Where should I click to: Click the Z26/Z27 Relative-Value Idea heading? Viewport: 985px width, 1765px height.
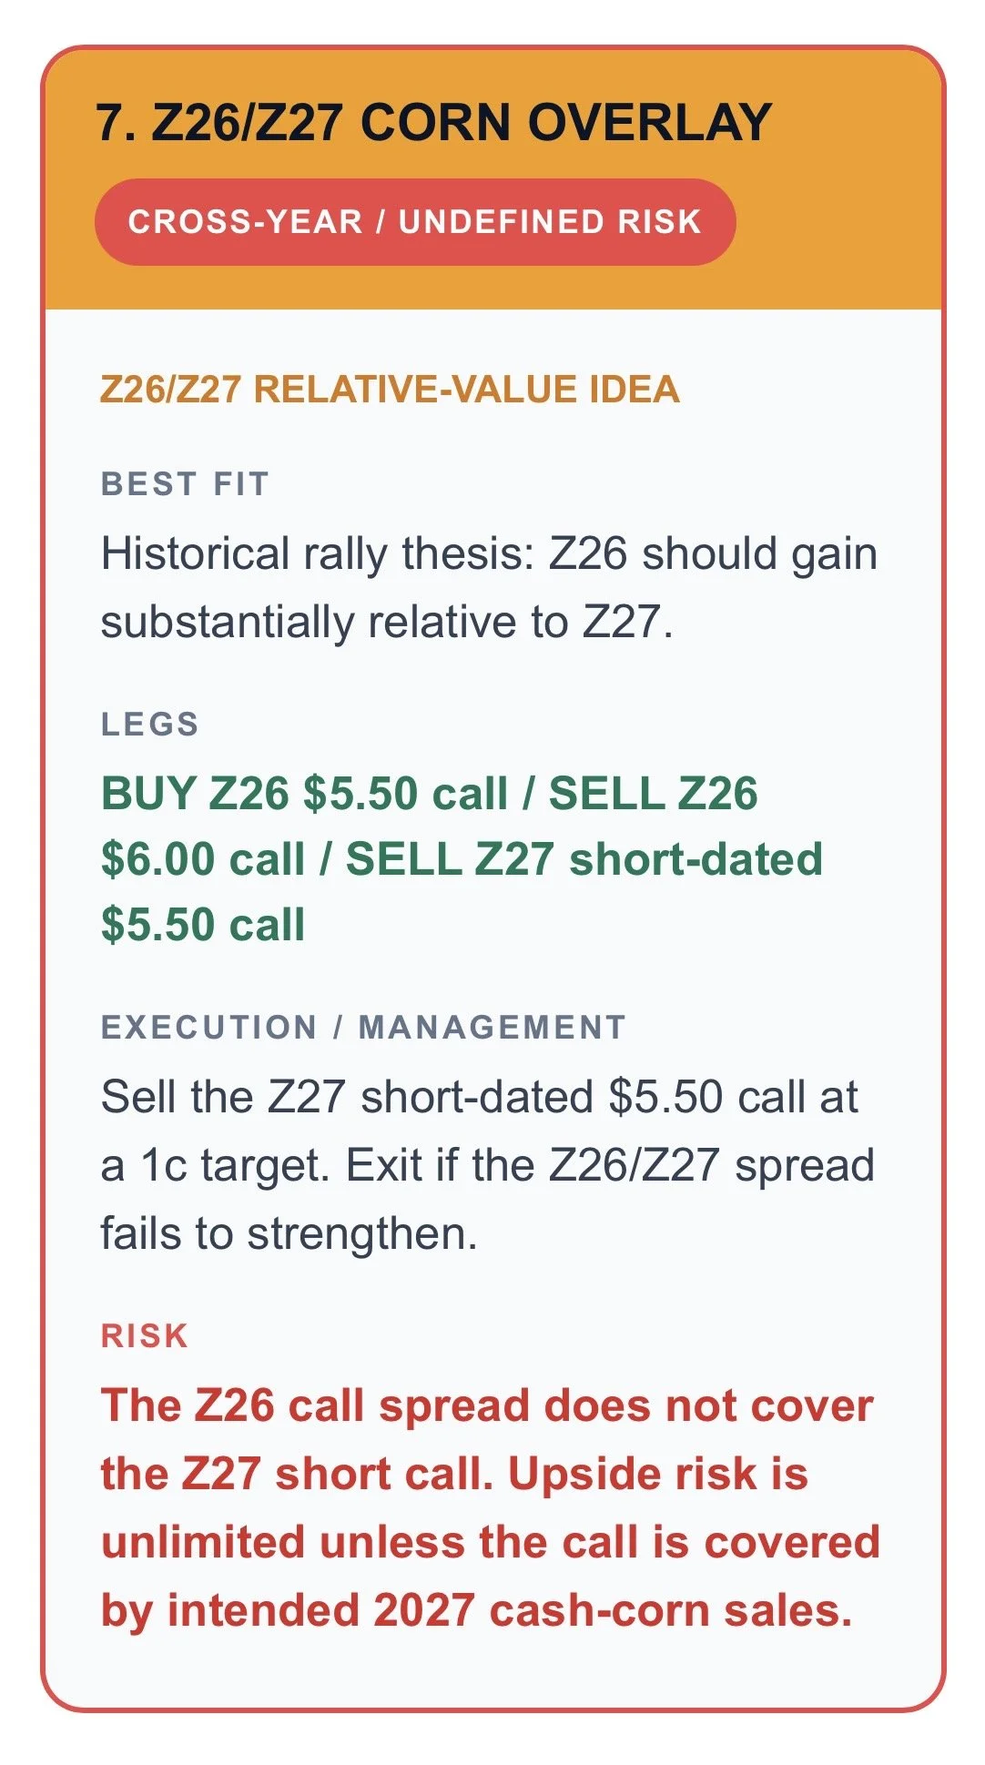click(390, 389)
